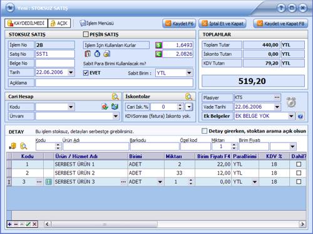
Task: Click the alarm clock icon beside Plasiyer
Action: tap(291, 102)
